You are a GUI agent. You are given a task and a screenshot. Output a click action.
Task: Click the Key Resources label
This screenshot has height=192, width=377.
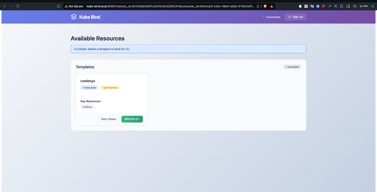coord(91,101)
